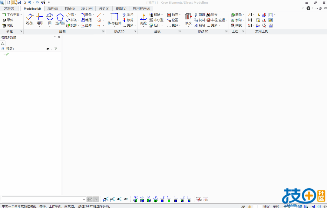
Task: Close the 结构浏览器 panel
Action: [x=59, y=37]
